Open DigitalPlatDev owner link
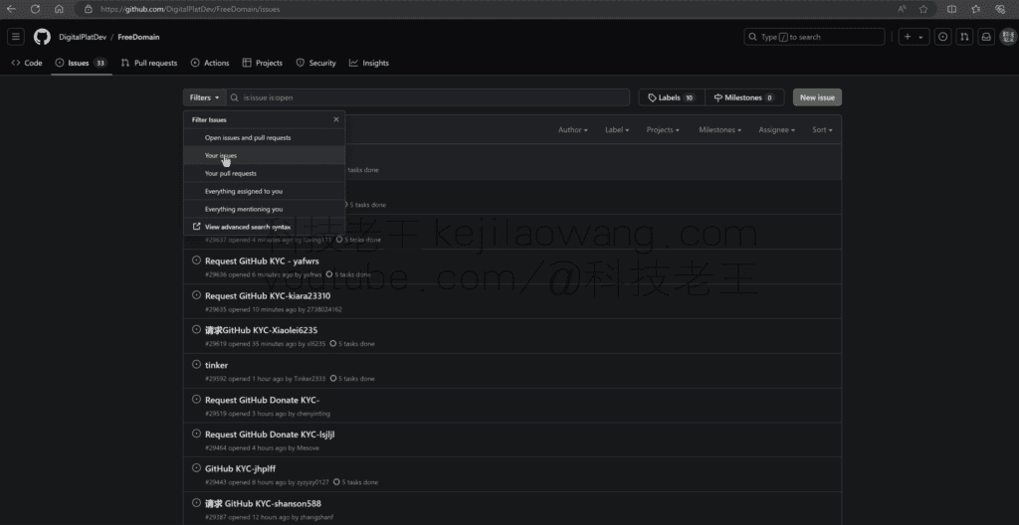The image size is (1019, 525). pos(83,37)
